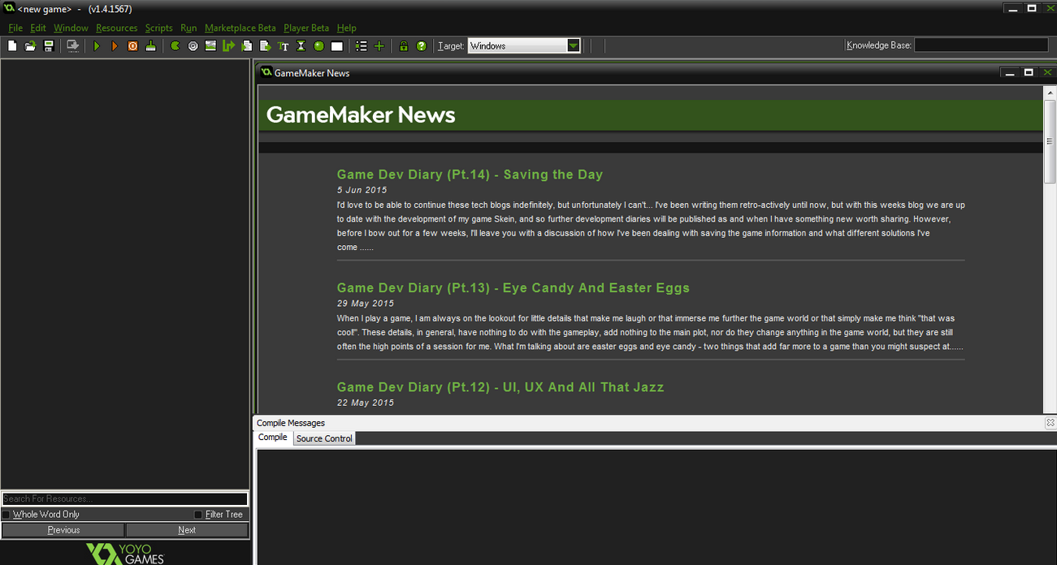The width and height of the screenshot is (1057, 565).
Task: Open Game Dev Diary Pt.12 article
Action: (500, 387)
